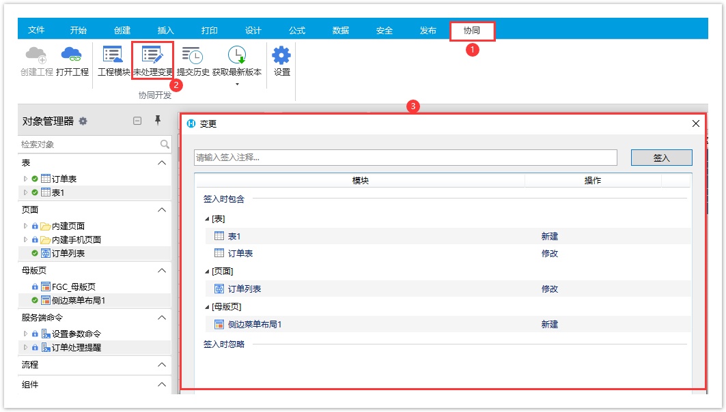This screenshot has height=412, width=726.
Task: Open 设置 gear in the ribbon
Action: pyautogui.click(x=281, y=56)
